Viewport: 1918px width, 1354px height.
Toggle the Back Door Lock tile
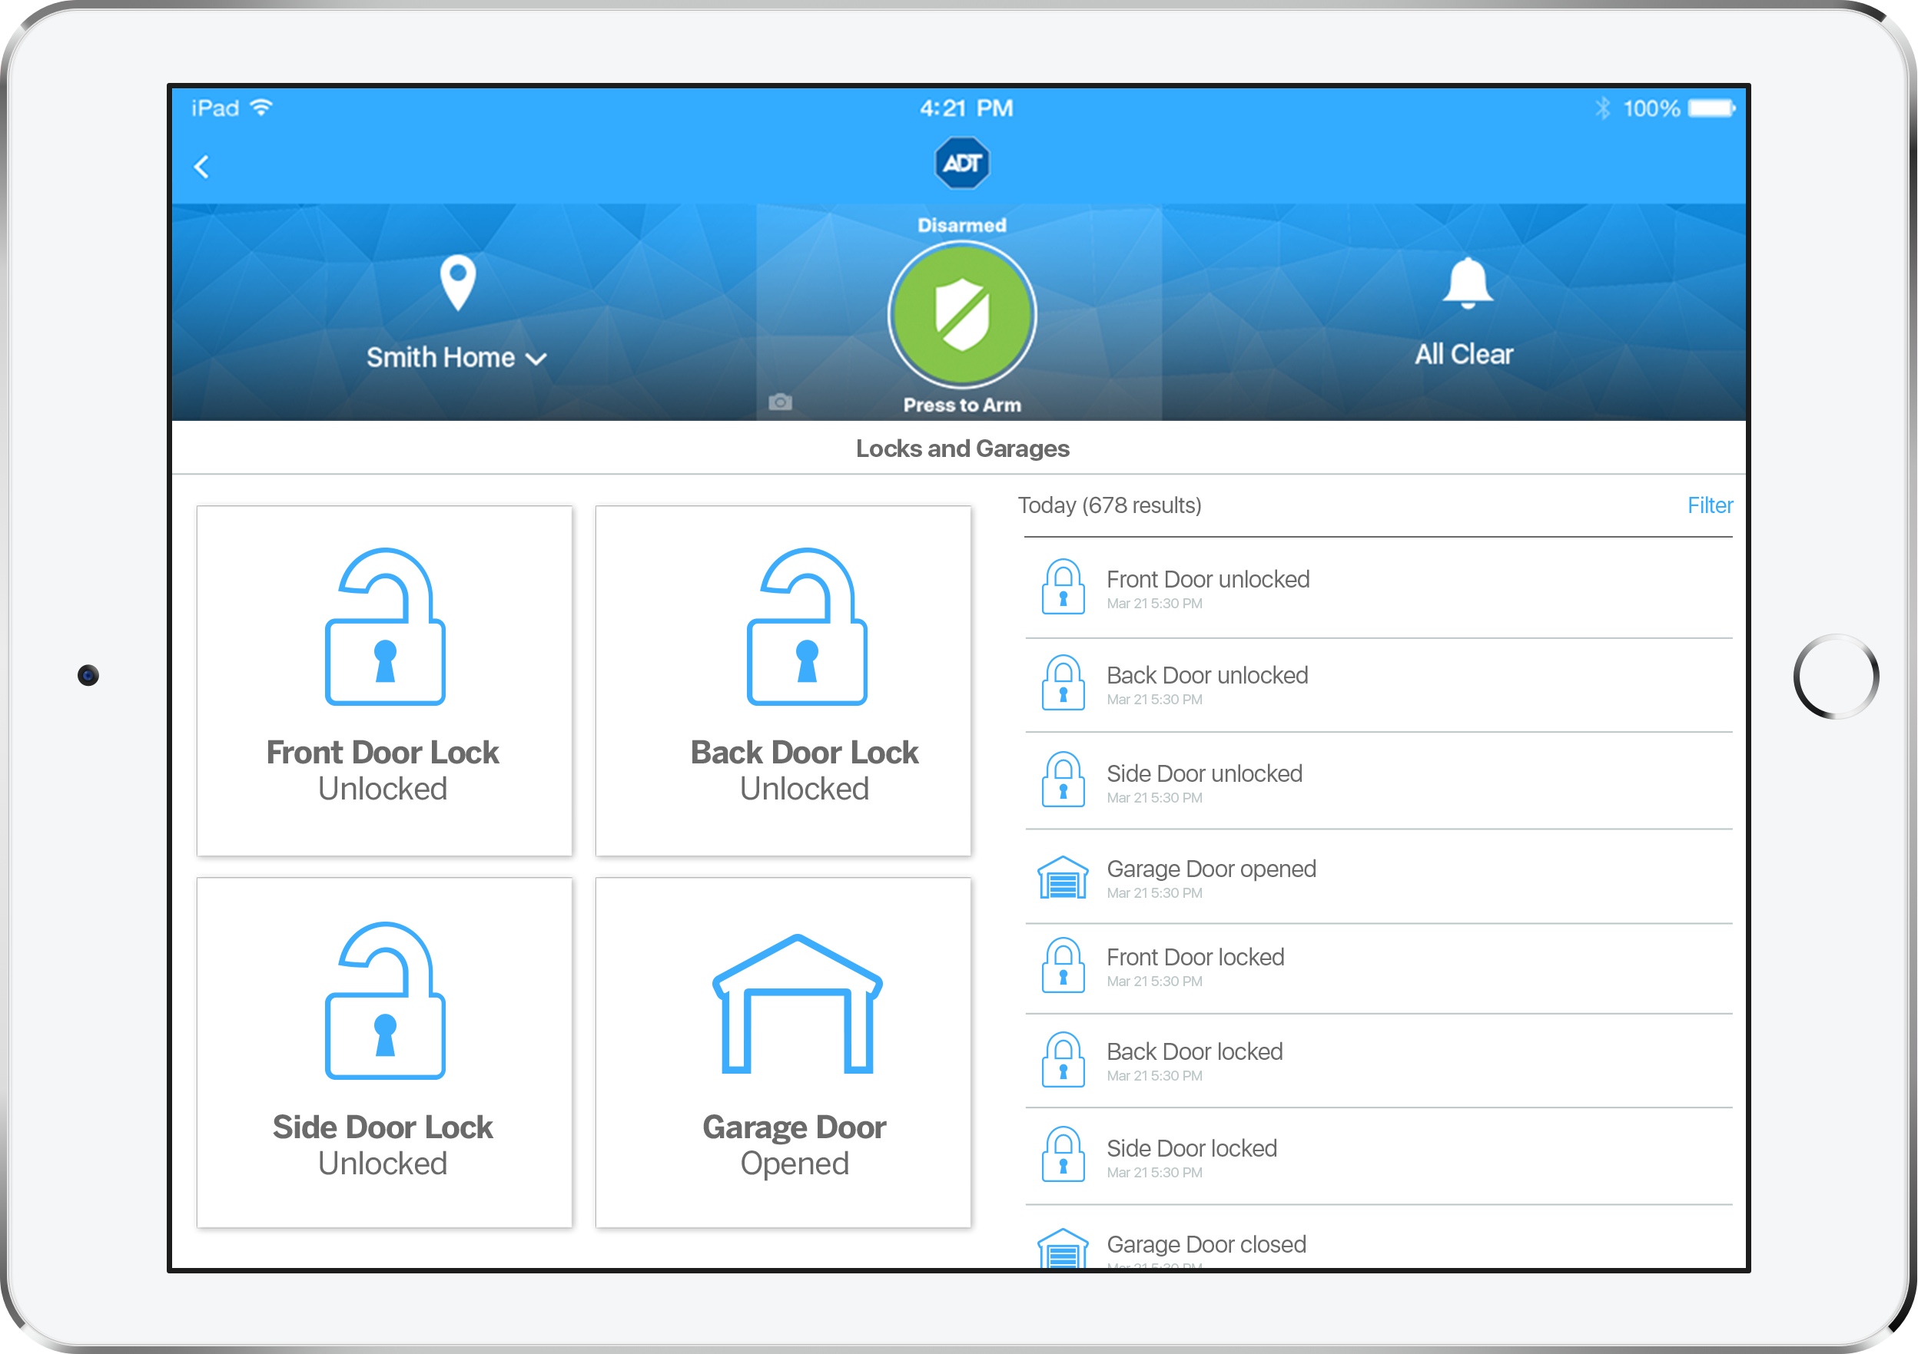783,680
